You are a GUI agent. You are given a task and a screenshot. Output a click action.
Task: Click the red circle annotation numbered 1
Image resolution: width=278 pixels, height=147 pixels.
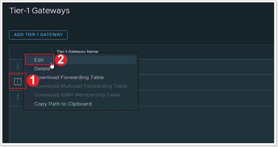[33, 81]
